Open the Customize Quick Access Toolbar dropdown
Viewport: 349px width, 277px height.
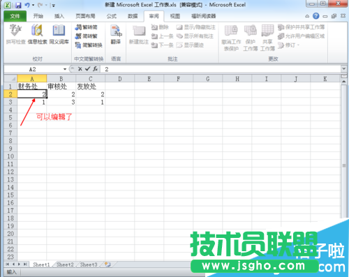tap(53, 6)
